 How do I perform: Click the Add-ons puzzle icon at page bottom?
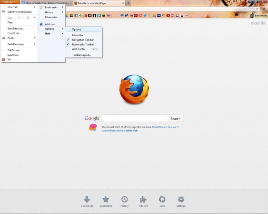pos(143,199)
